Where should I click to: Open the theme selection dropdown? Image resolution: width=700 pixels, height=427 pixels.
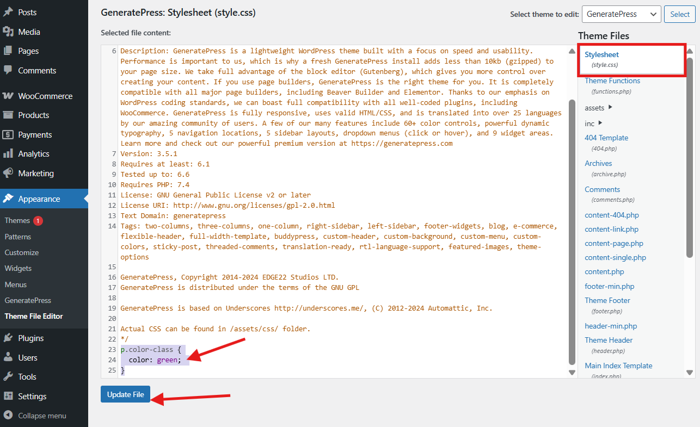tap(621, 14)
